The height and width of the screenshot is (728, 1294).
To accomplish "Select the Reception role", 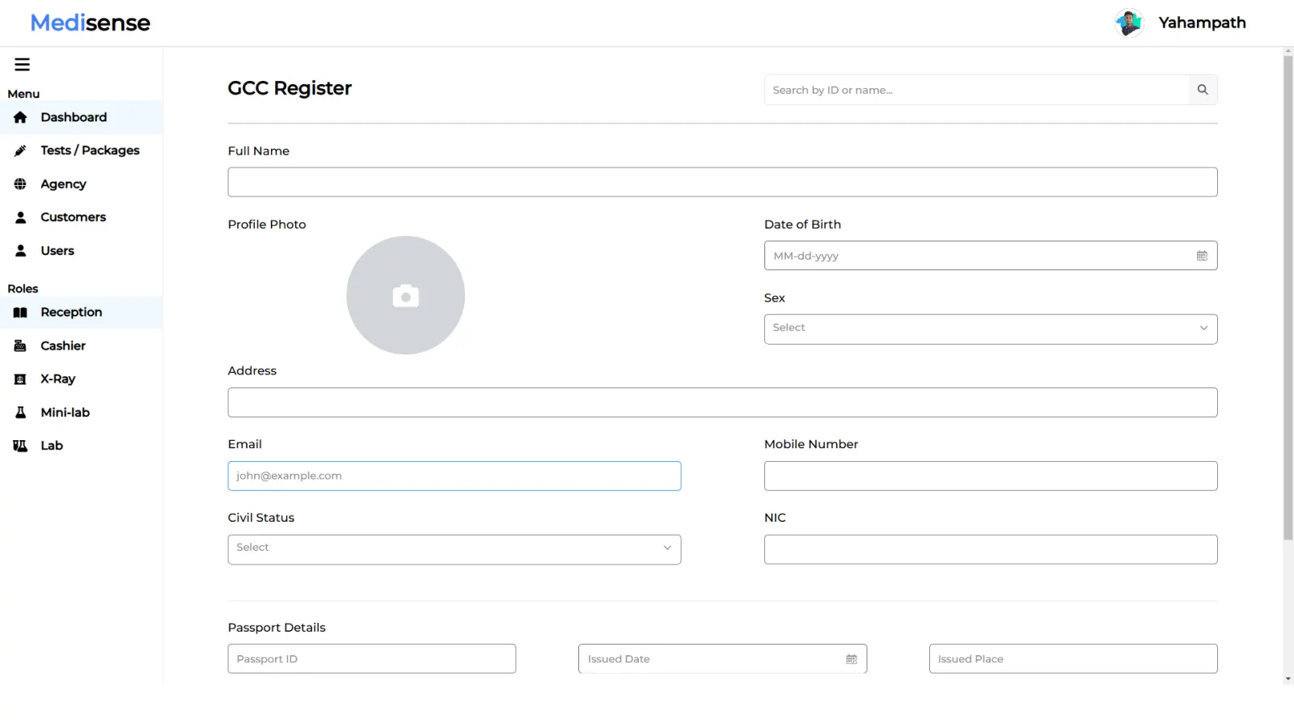I will tap(81, 312).
